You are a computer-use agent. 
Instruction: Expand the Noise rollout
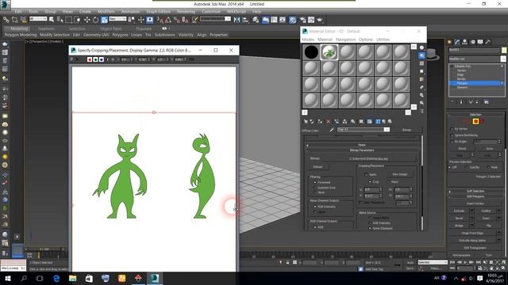tap(362, 145)
